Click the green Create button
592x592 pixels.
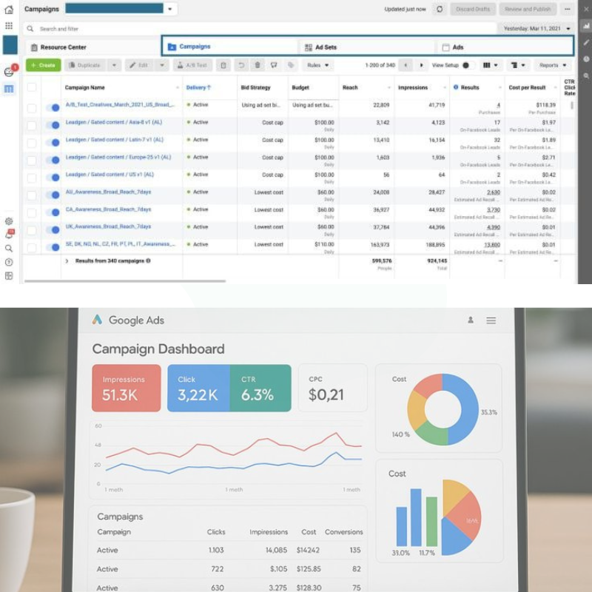[43, 65]
